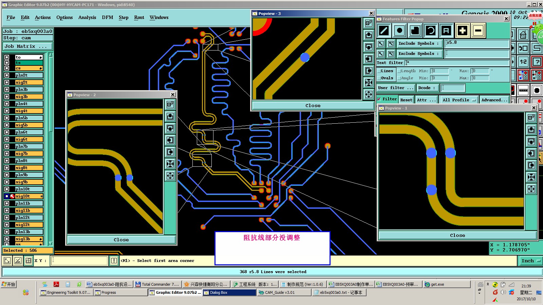
Task: Enable the Lines checkbox in Features Filter
Action: (x=379, y=71)
